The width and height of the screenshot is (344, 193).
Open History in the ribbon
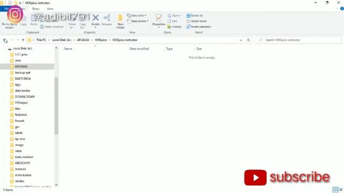point(174,27)
